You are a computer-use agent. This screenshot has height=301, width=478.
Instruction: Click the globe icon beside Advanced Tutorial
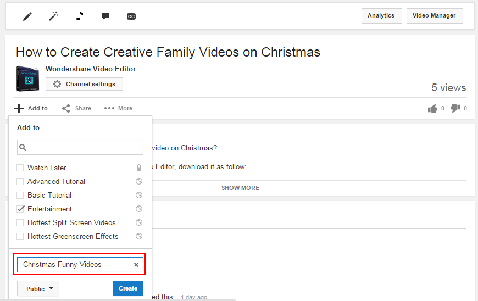[x=139, y=182]
